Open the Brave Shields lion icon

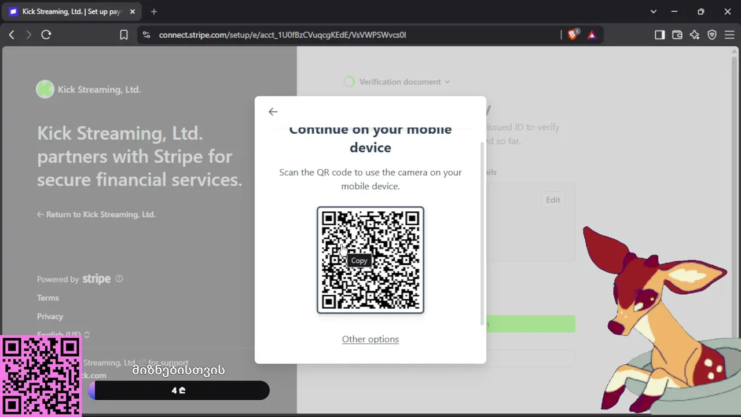pyautogui.click(x=573, y=35)
